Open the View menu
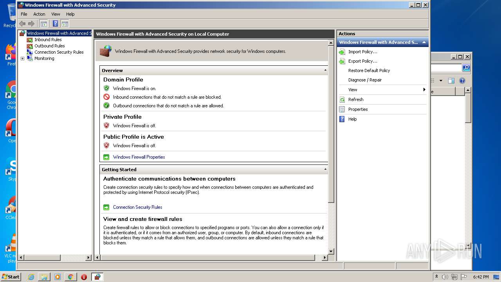The width and height of the screenshot is (501, 282). tap(56, 14)
